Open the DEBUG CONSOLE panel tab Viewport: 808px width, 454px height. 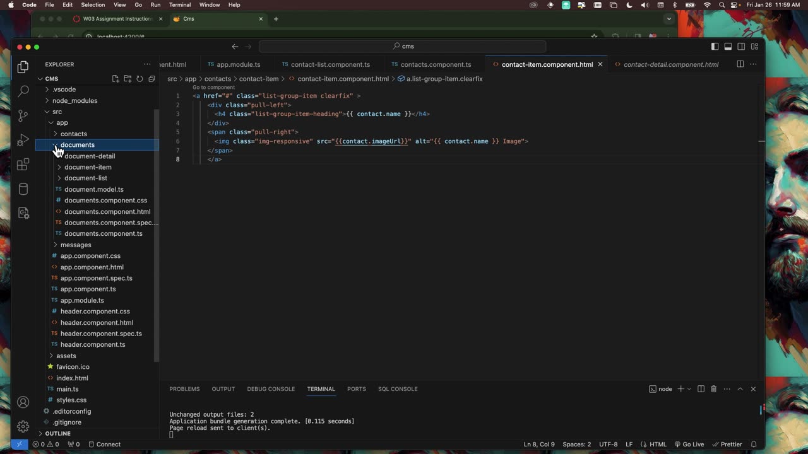click(271, 389)
